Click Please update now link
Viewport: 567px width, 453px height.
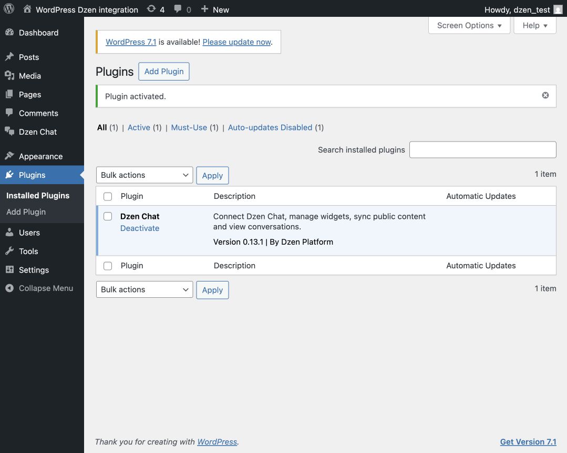tap(236, 42)
